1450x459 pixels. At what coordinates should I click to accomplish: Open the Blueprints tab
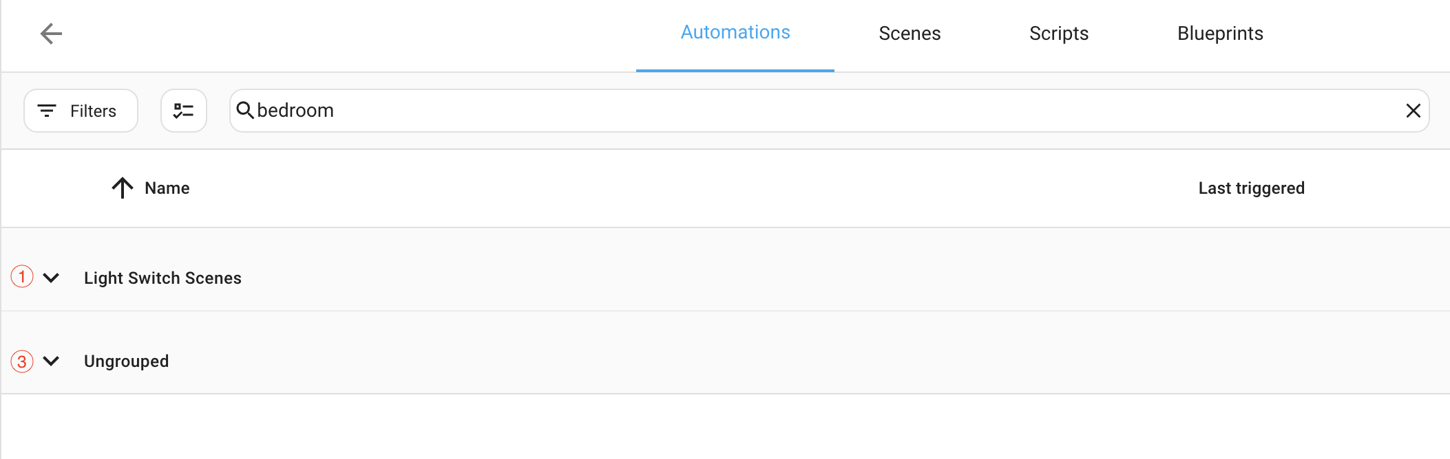(x=1219, y=33)
